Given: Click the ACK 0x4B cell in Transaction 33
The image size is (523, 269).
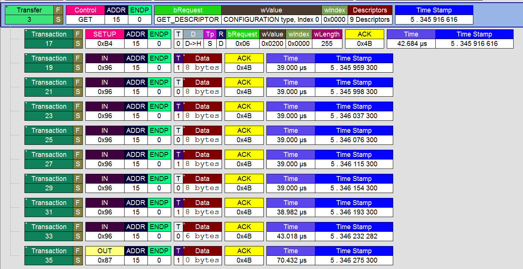Looking at the screenshot, I should (x=244, y=231).
